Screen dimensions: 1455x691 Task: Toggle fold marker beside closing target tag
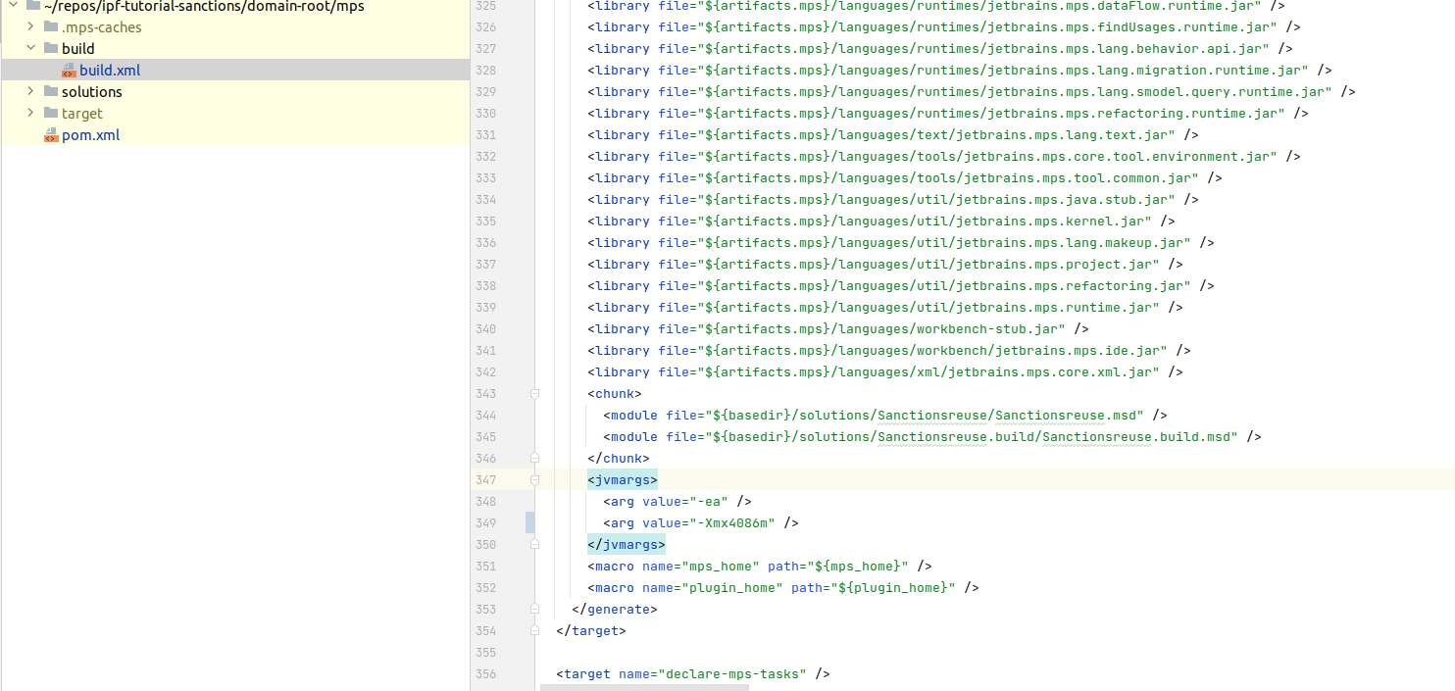[535, 630]
